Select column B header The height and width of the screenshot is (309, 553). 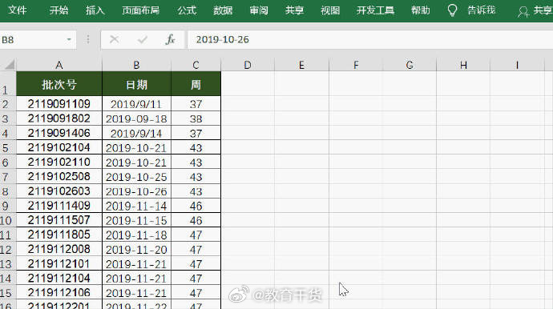pyautogui.click(x=136, y=65)
